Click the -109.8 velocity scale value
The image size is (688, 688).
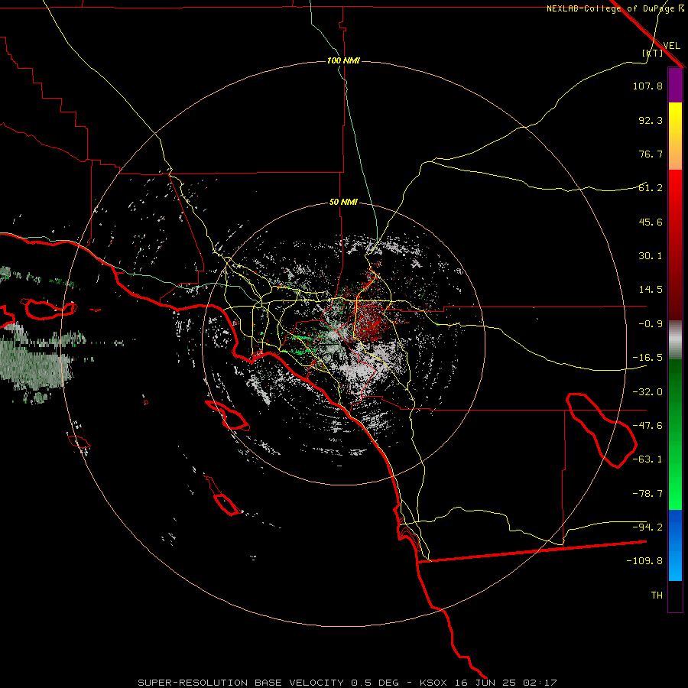coord(644,561)
